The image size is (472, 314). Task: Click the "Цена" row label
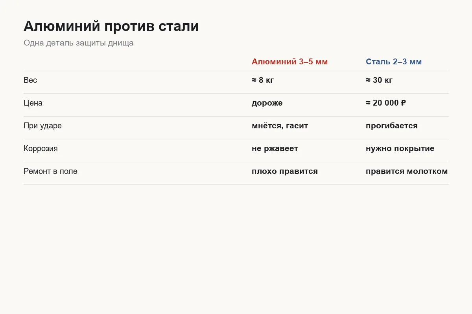point(33,103)
